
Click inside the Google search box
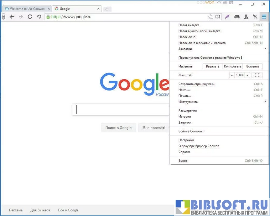click(x=121, y=109)
